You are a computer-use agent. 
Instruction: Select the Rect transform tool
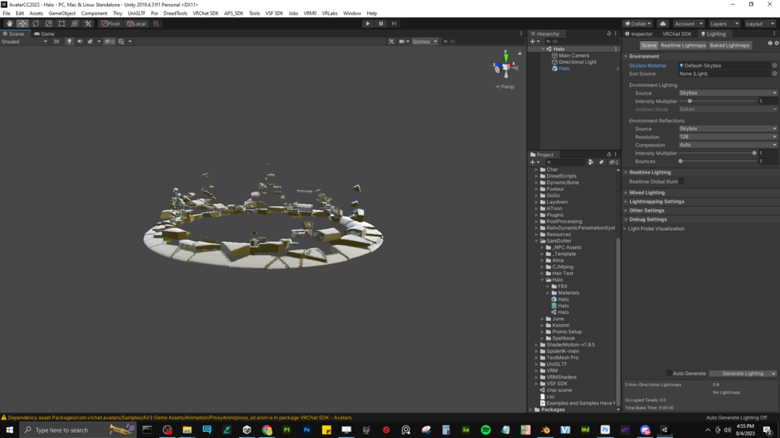click(x=61, y=23)
